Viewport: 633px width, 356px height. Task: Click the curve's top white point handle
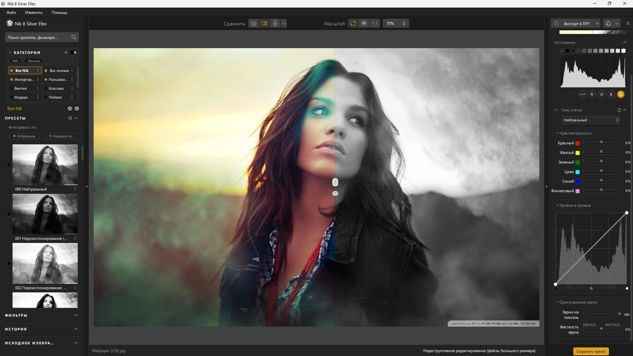[x=627, y=213]
